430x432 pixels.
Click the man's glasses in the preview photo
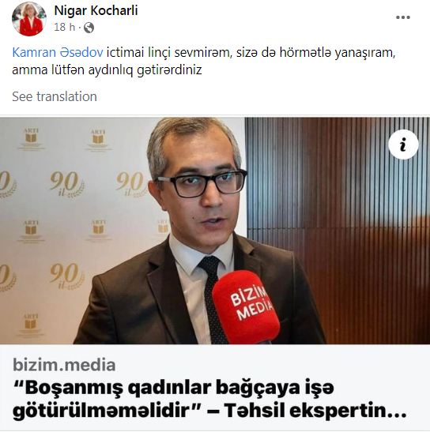tap(202, 182)
